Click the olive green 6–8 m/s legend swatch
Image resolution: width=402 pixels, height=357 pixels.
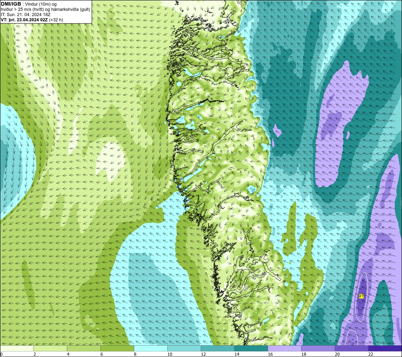click(x=117, y=348)
